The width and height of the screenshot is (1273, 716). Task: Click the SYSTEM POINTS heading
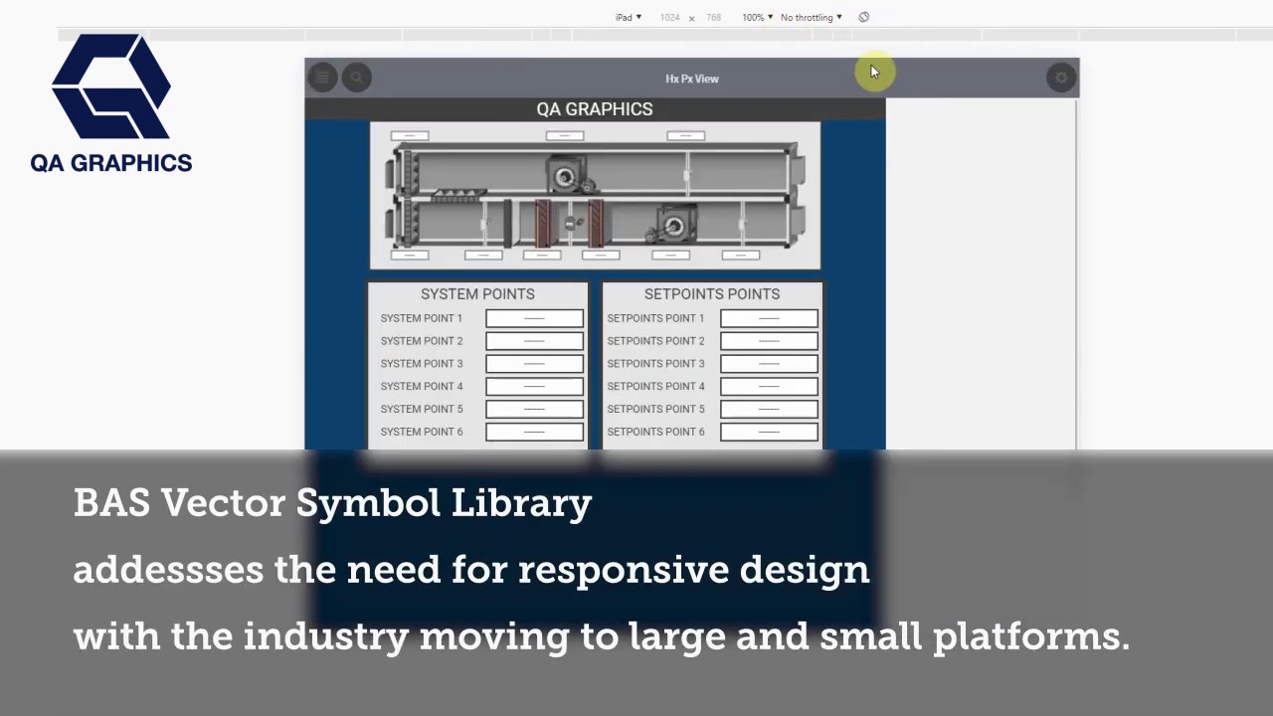[477, 294]
